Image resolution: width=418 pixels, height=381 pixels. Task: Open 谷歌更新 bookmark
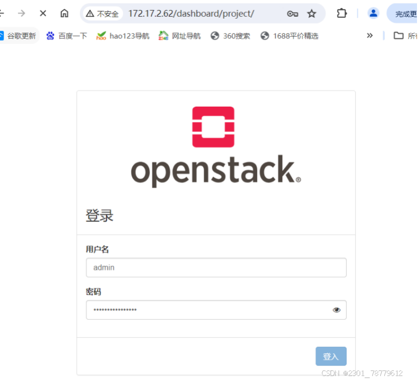(x=19, y=36)
